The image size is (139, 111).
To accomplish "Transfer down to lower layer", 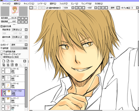I will [x=4, y=65].
